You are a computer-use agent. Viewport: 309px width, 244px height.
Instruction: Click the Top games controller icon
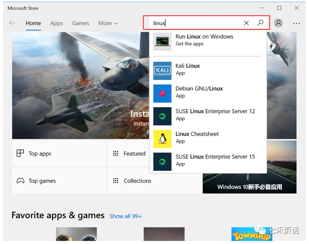pyautogui.click(x=20, y=181)
